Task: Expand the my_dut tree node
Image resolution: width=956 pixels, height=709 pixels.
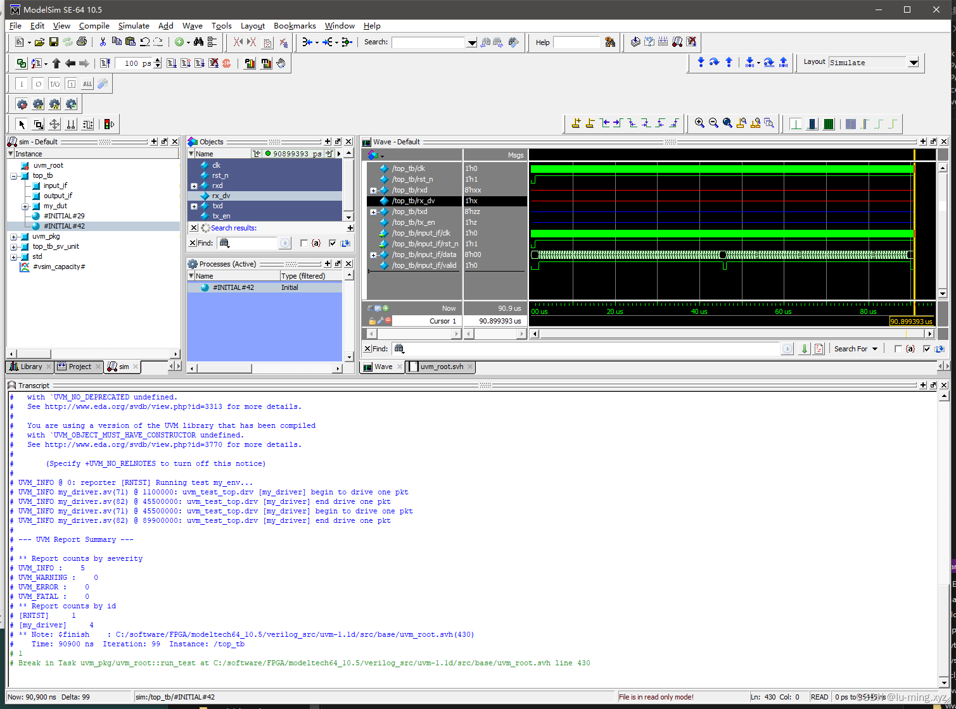Action: click(x=25, y=206)
